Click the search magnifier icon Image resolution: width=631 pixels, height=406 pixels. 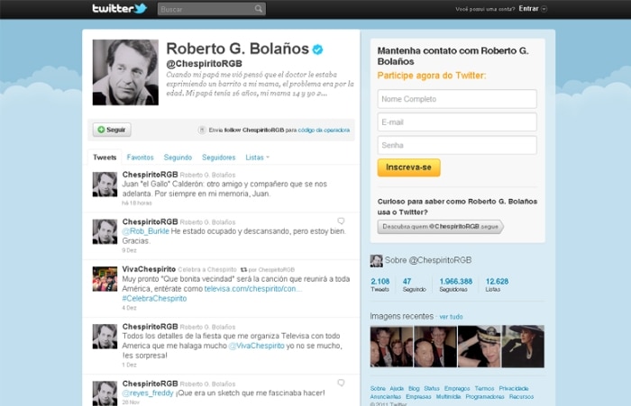(x=259, y=9)
